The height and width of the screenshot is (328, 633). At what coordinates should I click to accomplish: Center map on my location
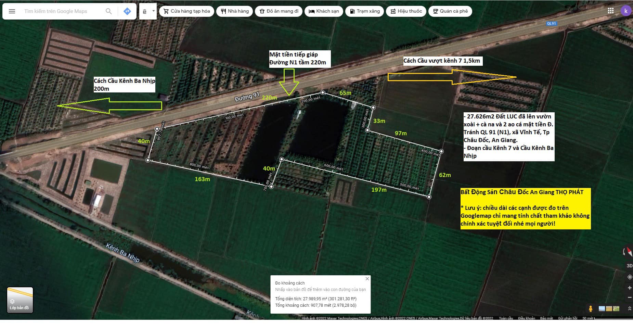click(x=629, y=277)
